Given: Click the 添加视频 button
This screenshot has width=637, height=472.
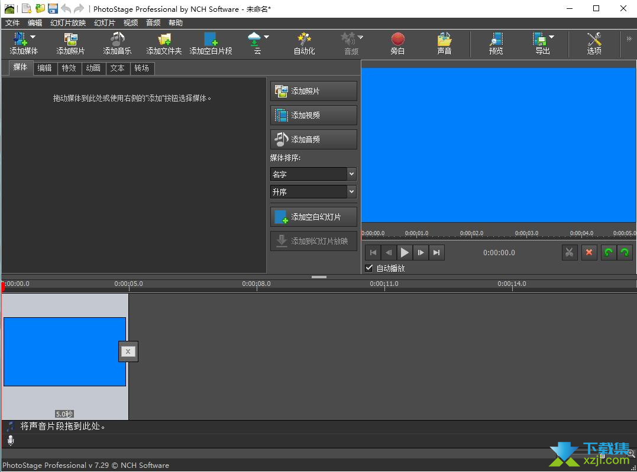Looking at the screenshot, I should coord(313,115).
